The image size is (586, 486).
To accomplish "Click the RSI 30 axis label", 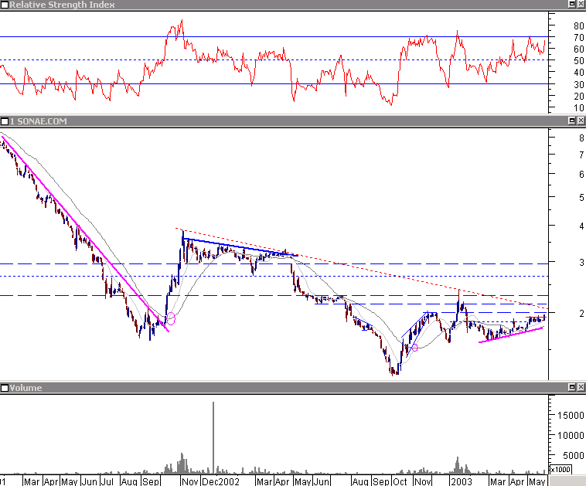I will 579,84.
